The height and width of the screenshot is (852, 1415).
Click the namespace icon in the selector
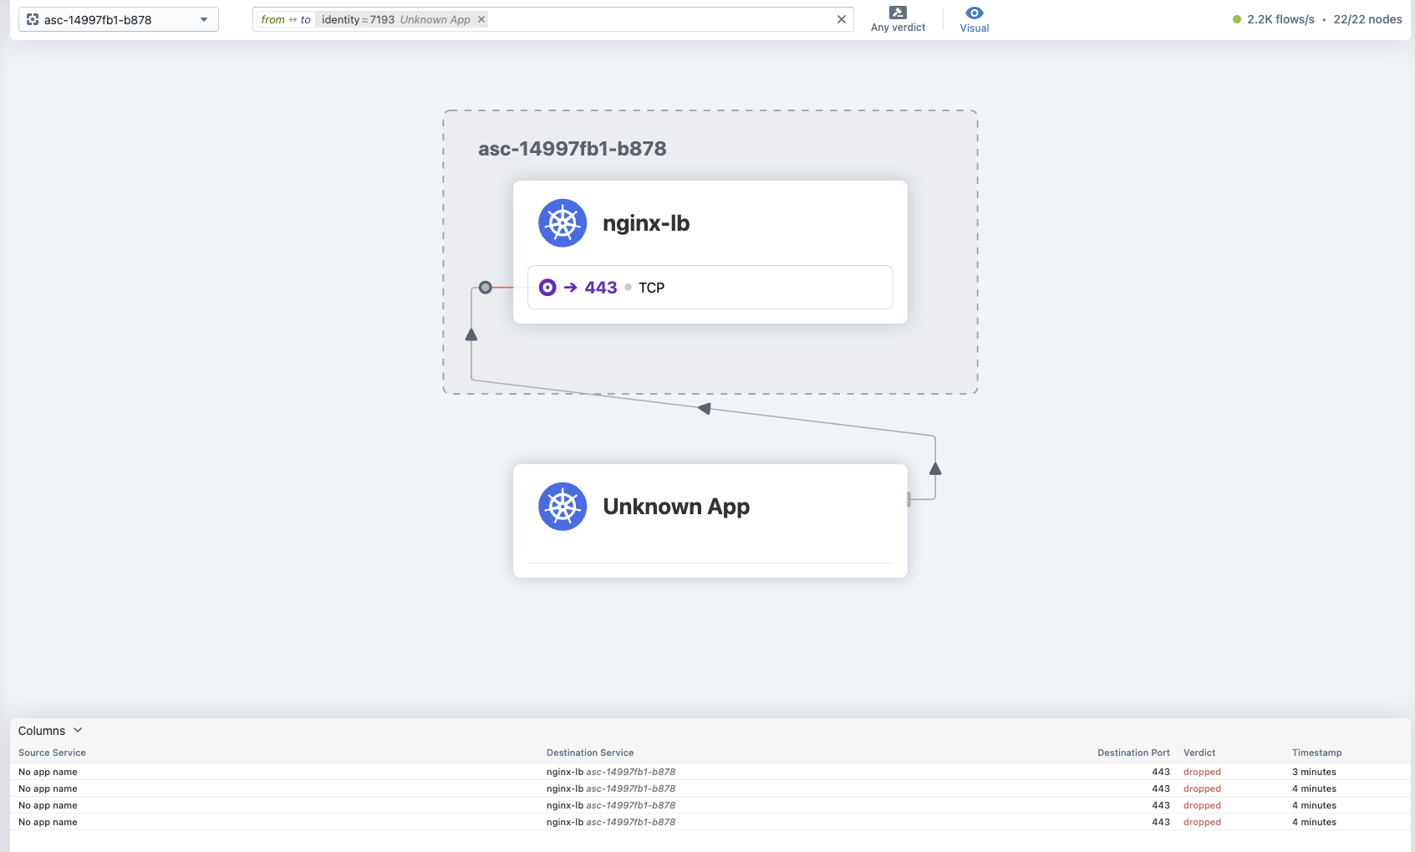pos(33,19)
